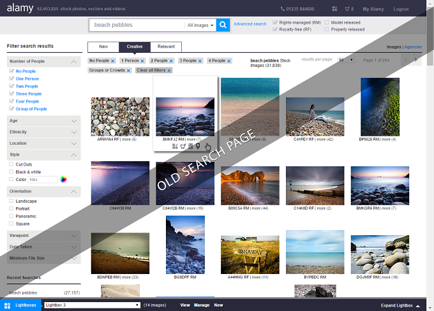Screen dimensions: 434x311
Task: Add BMKFJ2 image to lightbox icon
Action: (175, 146)
